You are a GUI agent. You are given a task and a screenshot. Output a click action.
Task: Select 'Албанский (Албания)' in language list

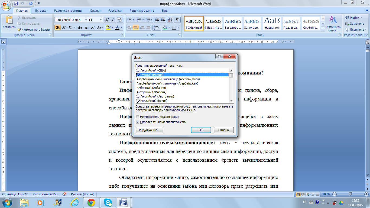pyautogui.click(x=183, y=88)
